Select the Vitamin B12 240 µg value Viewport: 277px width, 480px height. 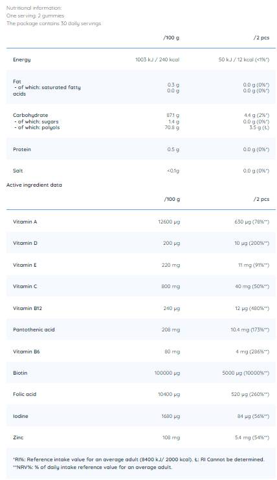tap(172, 308)
